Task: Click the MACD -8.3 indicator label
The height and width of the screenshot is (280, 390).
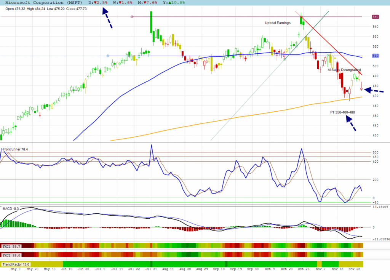Action: [x=11, y=209]
